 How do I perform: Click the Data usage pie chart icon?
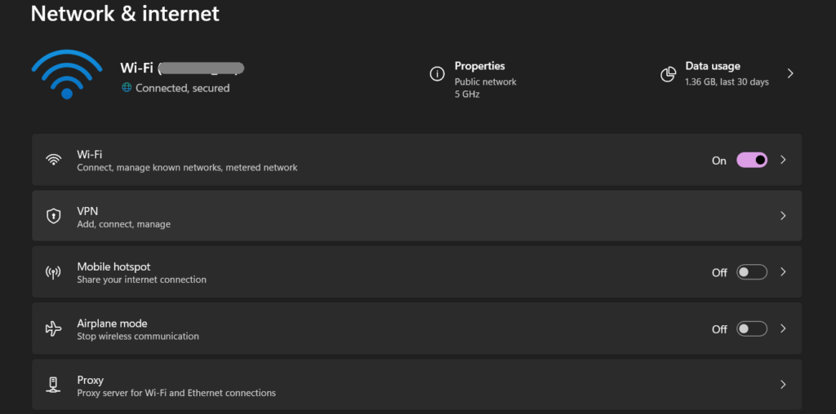pyautogui.click(x=668, y=74)
